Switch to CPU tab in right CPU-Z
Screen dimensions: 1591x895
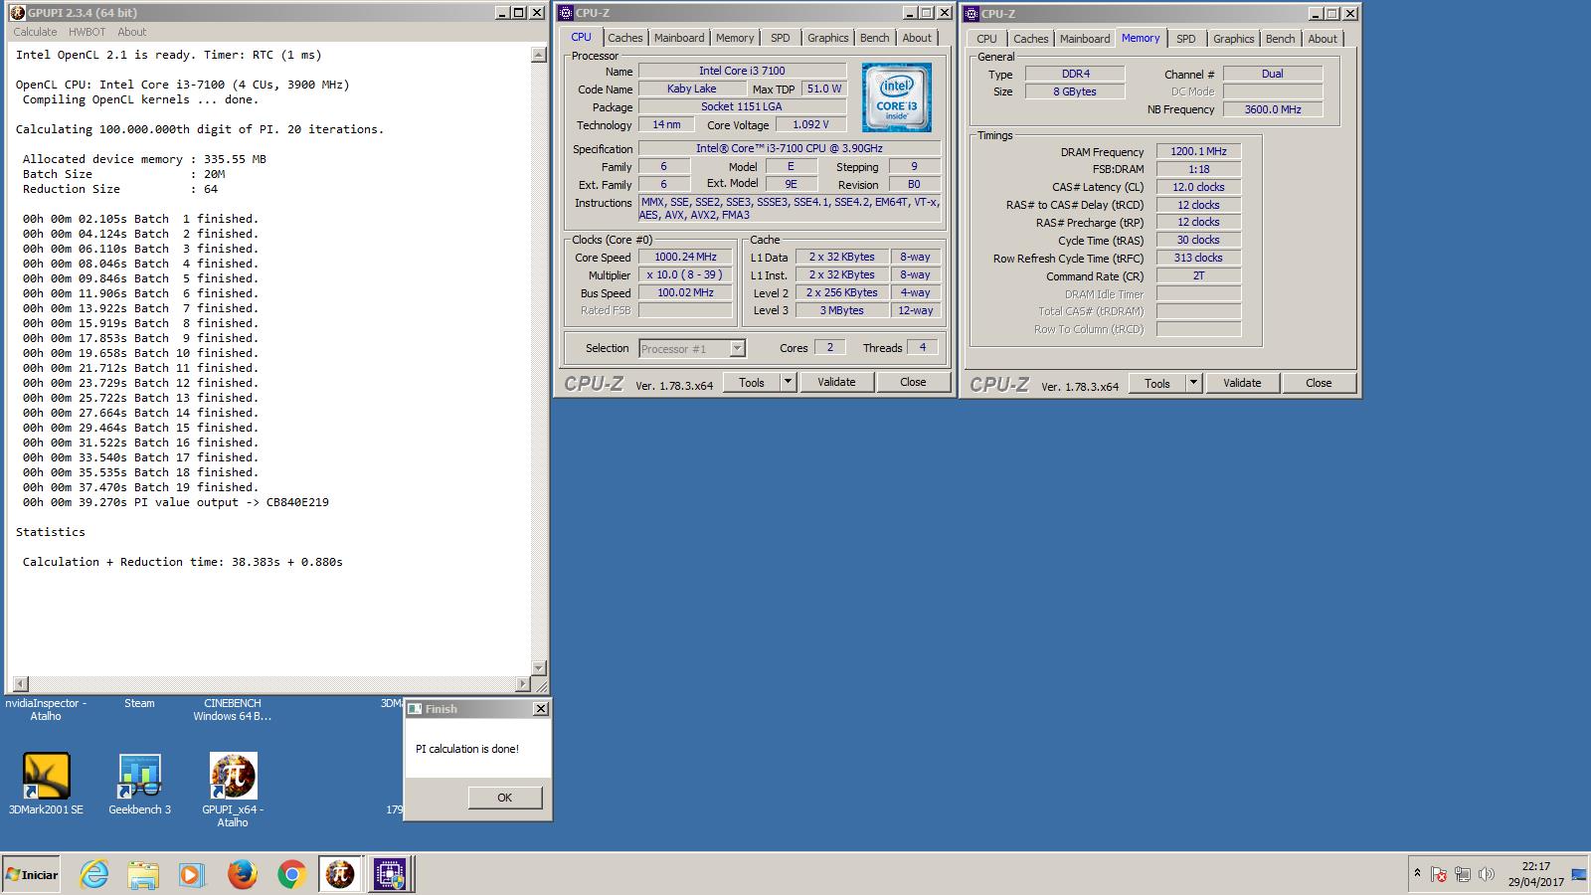[x=986, y=39]
